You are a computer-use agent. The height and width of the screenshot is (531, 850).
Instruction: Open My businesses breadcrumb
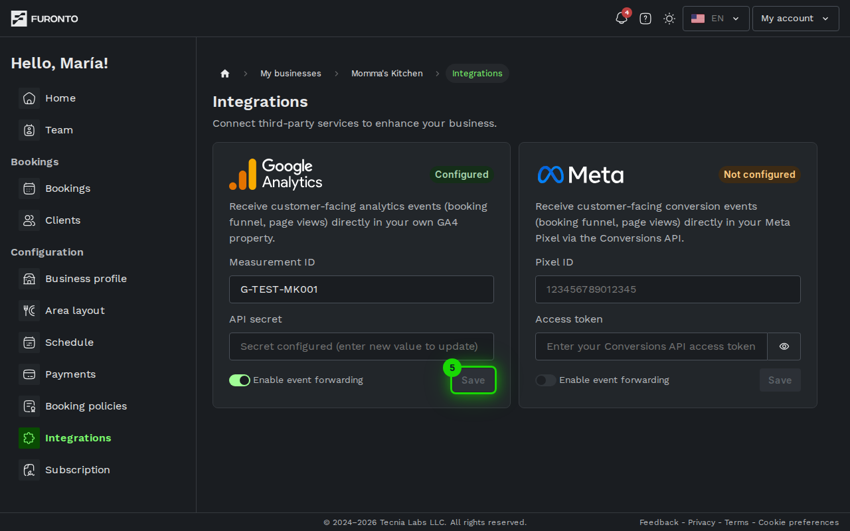tap(291, 74)
